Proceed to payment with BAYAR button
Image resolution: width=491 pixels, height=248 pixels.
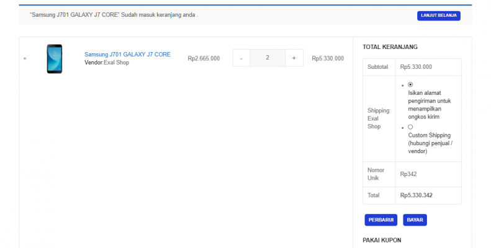coord(415,219)
